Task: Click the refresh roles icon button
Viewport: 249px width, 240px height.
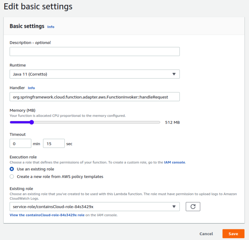Action: pyautogui.click(x=193, y=207)
